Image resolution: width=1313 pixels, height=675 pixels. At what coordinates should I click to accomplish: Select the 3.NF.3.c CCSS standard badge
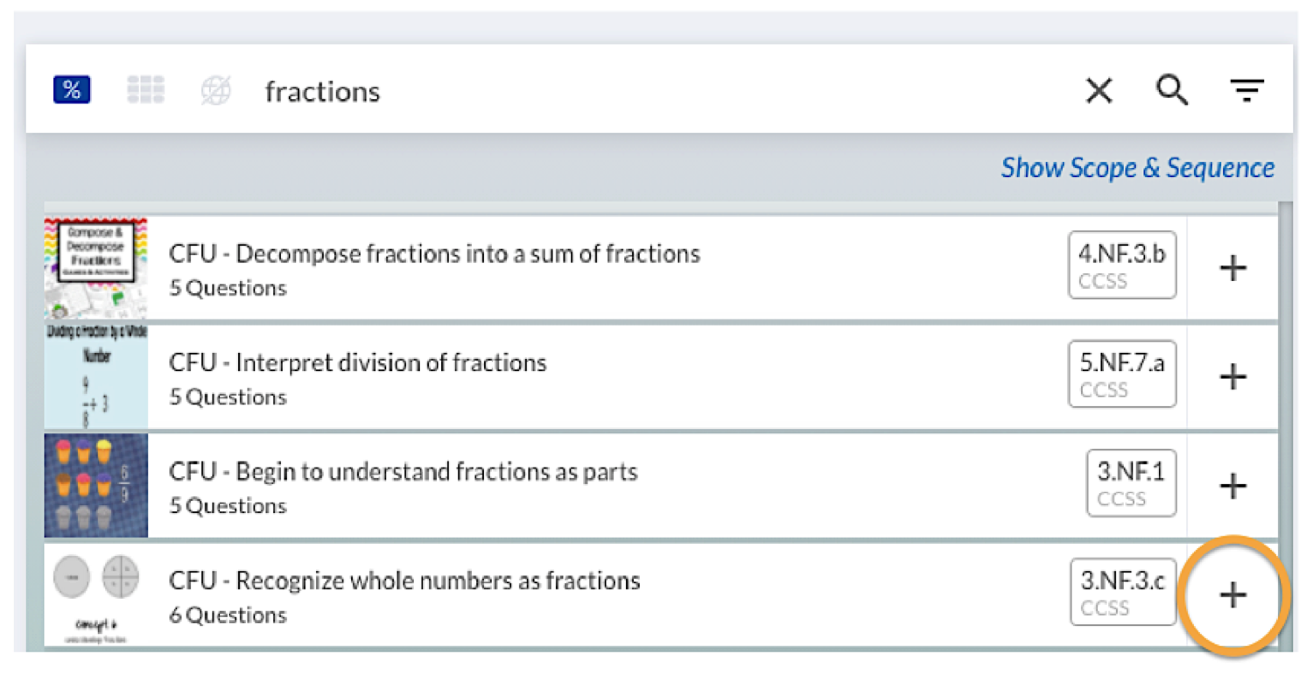click(1122, 593)
